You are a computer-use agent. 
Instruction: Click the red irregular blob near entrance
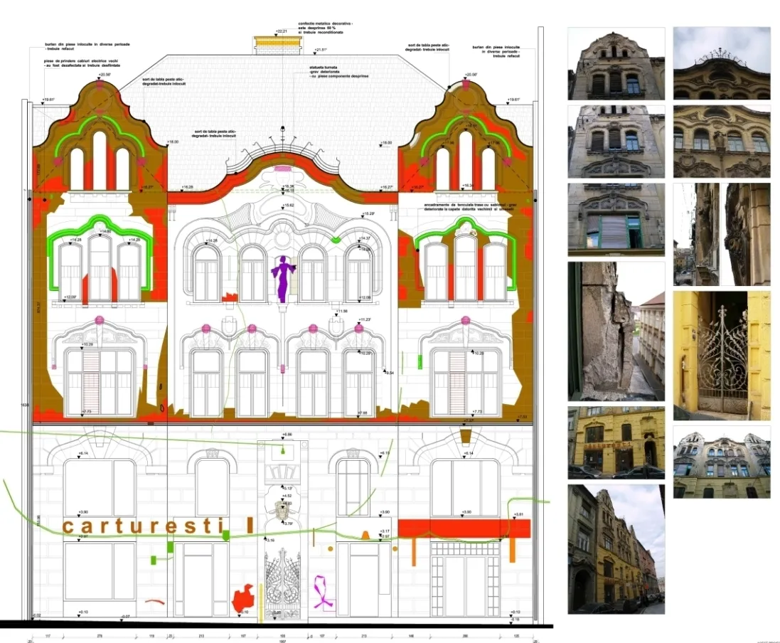[244, 596]
